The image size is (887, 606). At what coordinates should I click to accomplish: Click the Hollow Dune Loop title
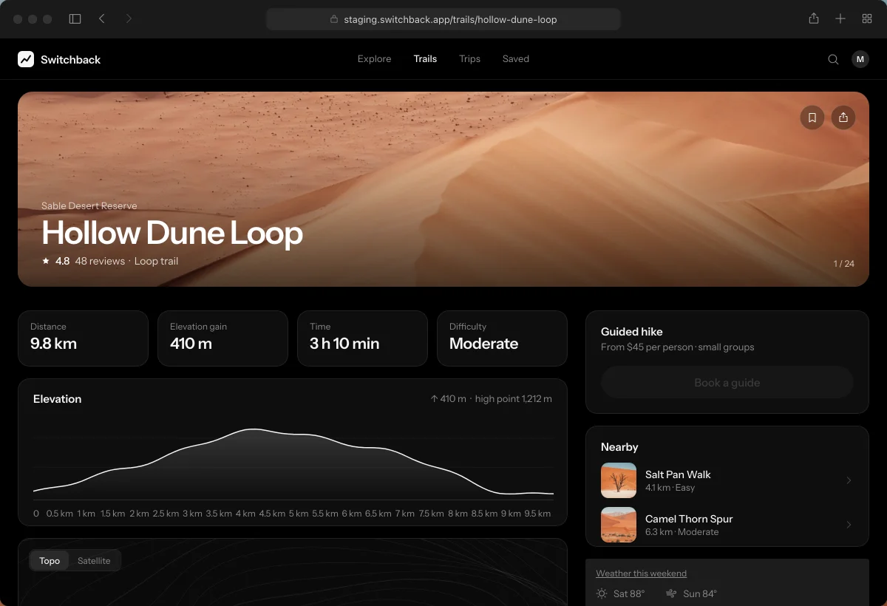[172, 233]
